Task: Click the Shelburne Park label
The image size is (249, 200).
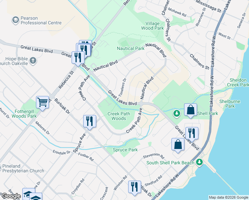Action: coord(230,104)
